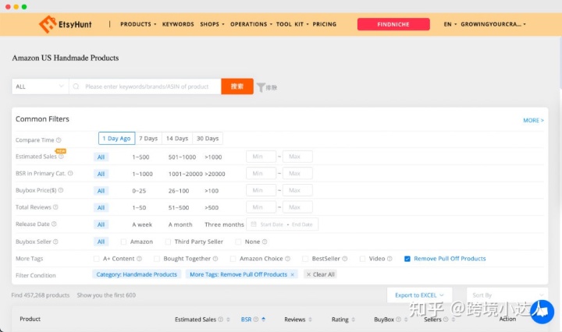Select the 1 Day Ago compare tab

point(116,139)
